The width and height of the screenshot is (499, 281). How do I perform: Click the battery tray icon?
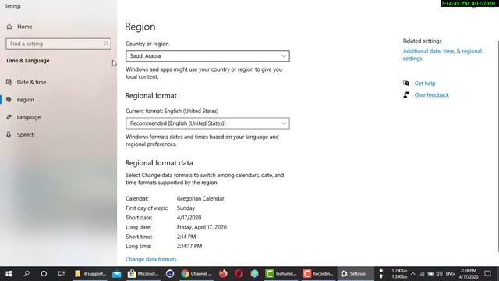coord(430,274)
